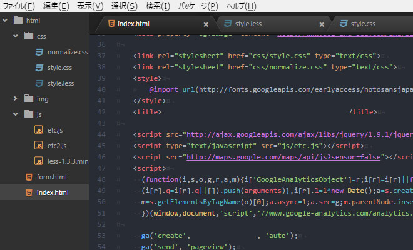Viewport: 413px width, 250px height.
Task: Open the パッケージ(P) menu
Action: (198, 6)
